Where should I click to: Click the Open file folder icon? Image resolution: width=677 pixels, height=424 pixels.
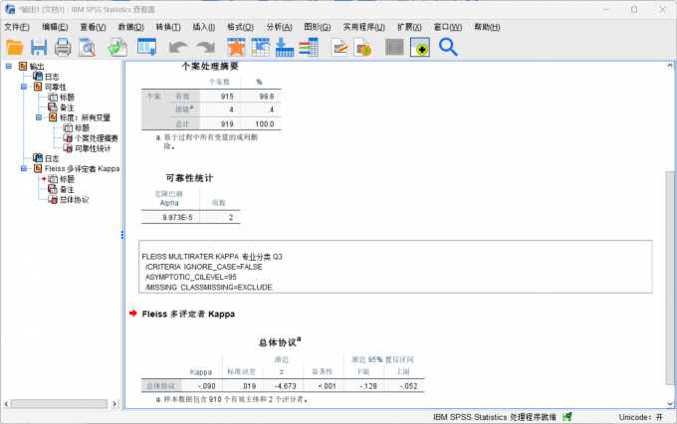[14, 47]
